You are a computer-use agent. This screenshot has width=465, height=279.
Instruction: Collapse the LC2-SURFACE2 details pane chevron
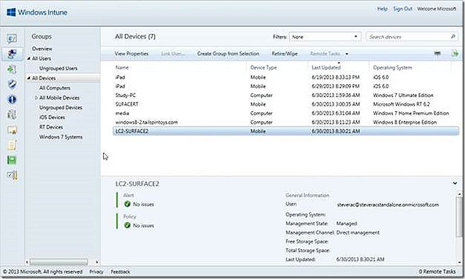(x=454, y=183)
